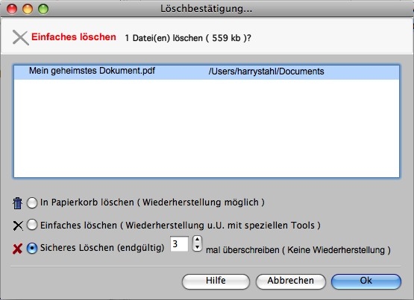Viewport: 414px width, 300px height.
Task: Click the Einfaches löschen red heading text
Action: point(74,37)
